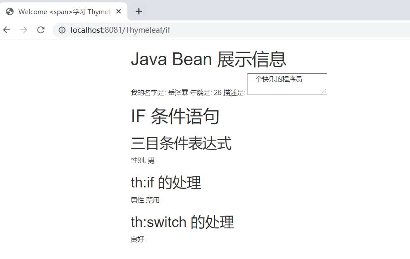Click the forward navigation arrow
410x259 pixels.
(x=23, y=30)
